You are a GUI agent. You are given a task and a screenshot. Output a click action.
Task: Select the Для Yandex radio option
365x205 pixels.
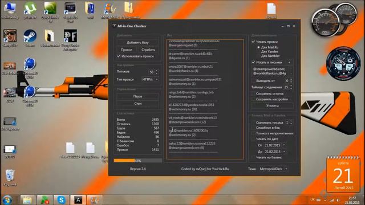258,52
